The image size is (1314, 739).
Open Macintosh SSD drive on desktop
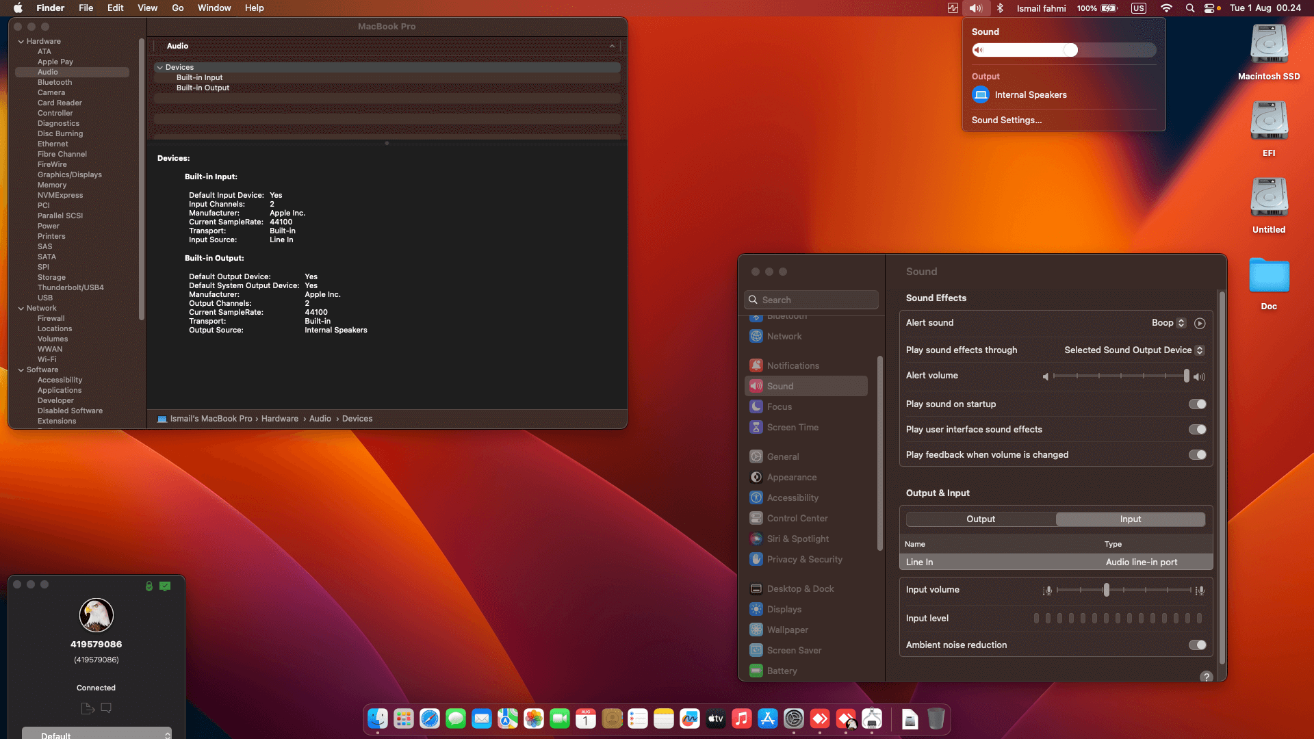click(x=1269, y=52)
